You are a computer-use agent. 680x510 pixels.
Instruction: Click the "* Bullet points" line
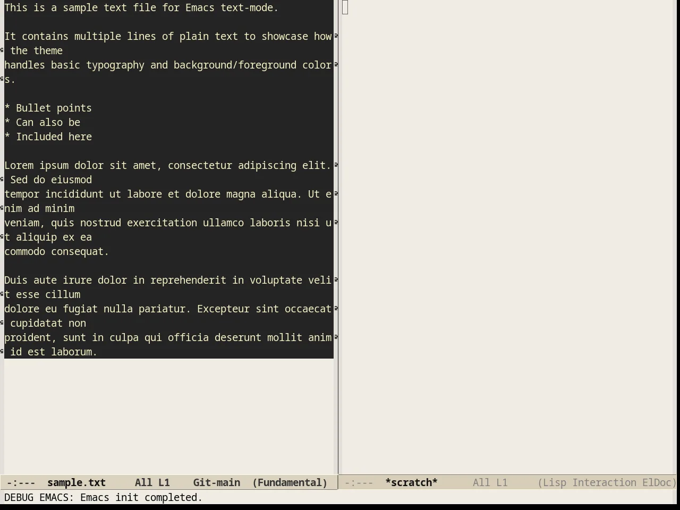pos(48,108)
